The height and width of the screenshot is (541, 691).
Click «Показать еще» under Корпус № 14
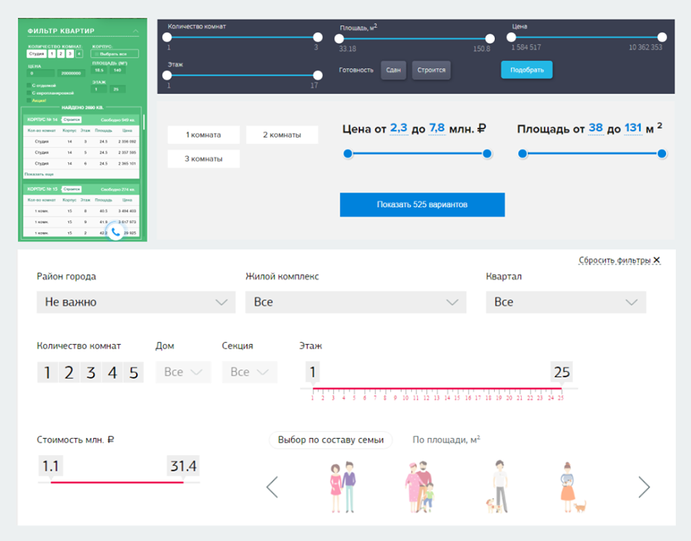click(39, 174)
